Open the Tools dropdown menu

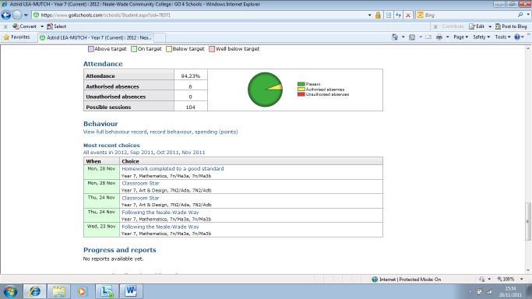click(502, 37)
